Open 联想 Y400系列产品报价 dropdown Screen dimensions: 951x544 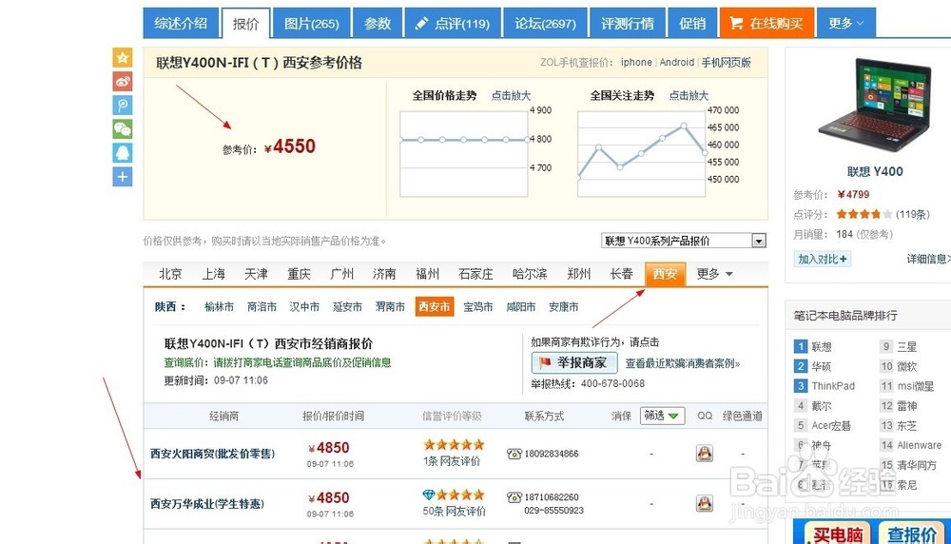(x=684, y=241)
